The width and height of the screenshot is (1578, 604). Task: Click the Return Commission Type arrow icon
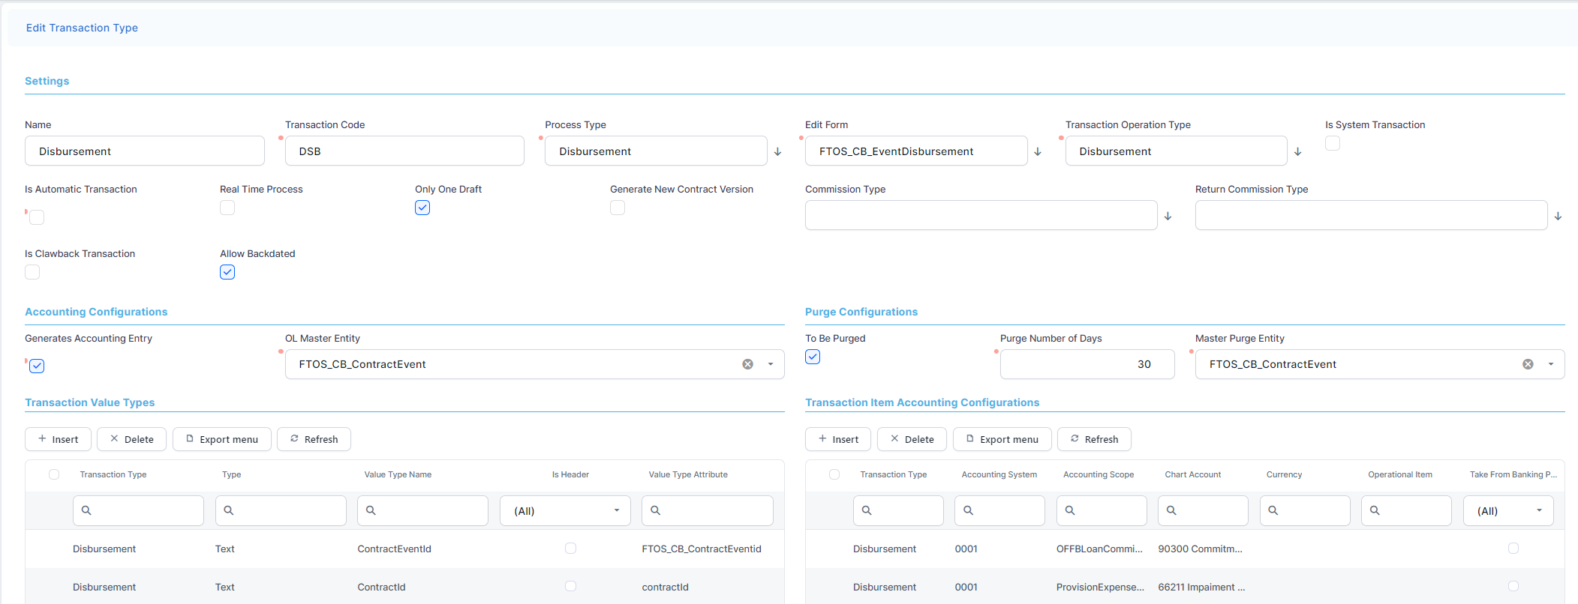(x=1558, y=216)
